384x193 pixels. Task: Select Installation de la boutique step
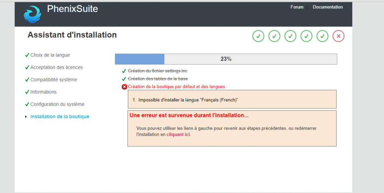(60, 116)
